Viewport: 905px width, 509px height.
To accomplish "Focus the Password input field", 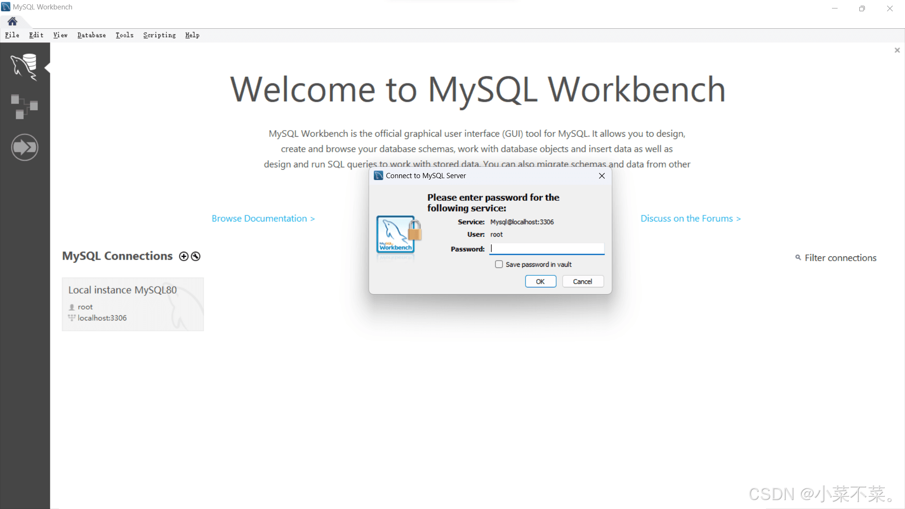I will click(547, 249).
